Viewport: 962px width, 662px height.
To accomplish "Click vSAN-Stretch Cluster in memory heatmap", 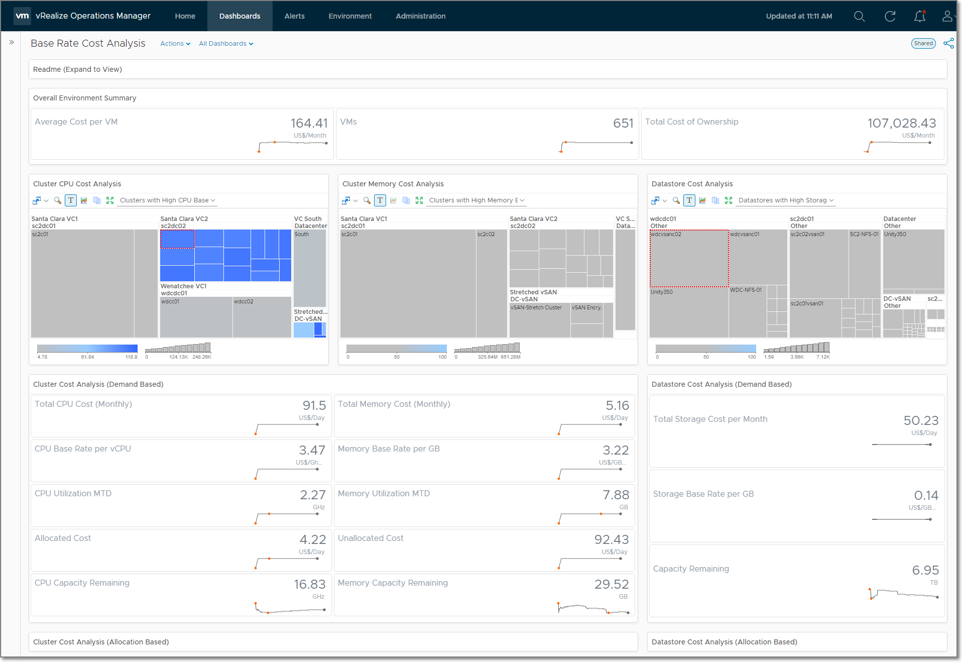I will point(540,320).
